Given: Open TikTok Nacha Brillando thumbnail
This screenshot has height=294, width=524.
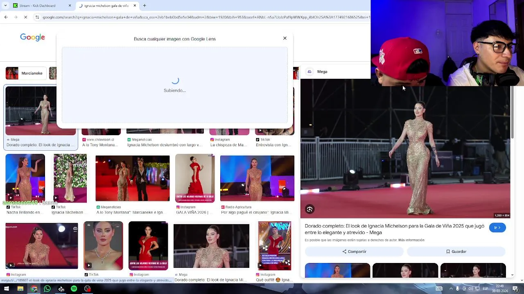Looking at the screenshot, I should tap(25, 178).
